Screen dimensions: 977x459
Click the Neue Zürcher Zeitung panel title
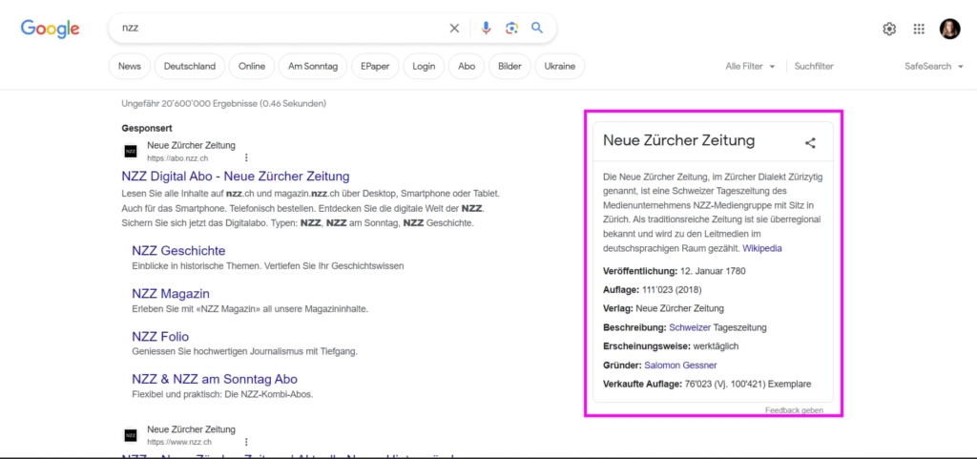(678, 140)
